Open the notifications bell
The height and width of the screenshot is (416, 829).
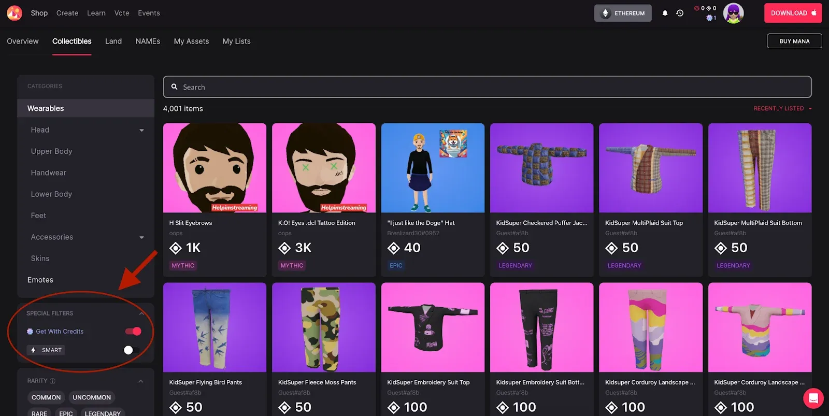665,13
